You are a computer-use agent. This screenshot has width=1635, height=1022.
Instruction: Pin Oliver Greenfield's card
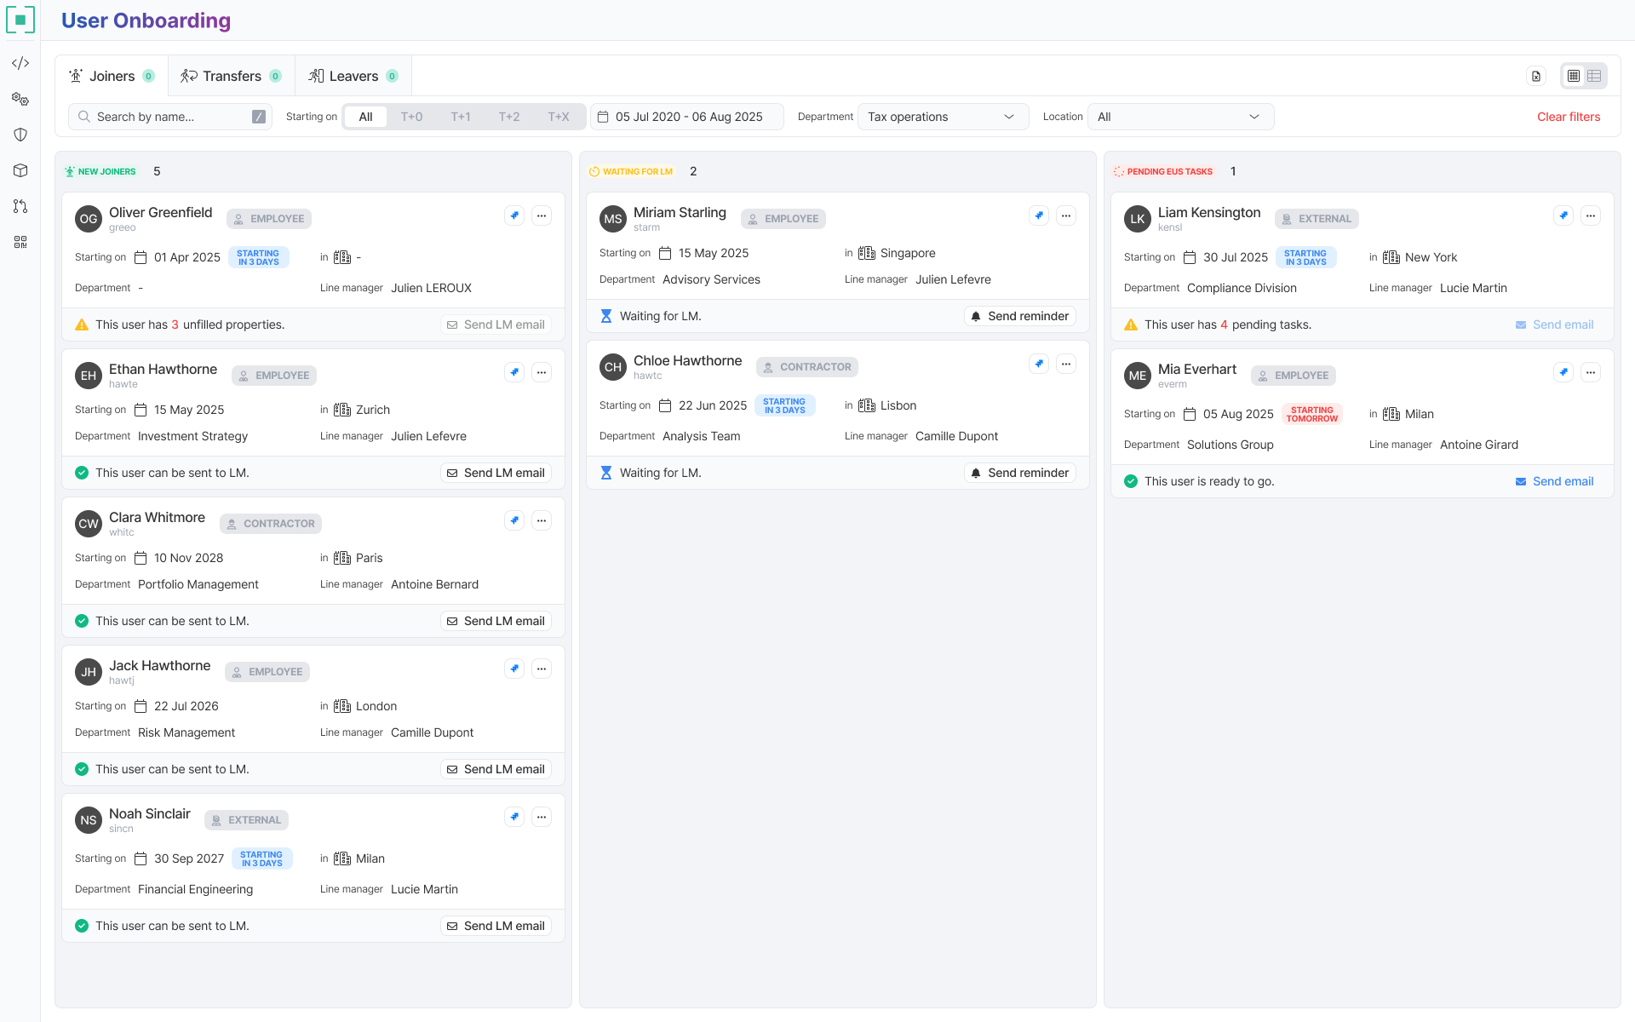click(x=514, y=215)
